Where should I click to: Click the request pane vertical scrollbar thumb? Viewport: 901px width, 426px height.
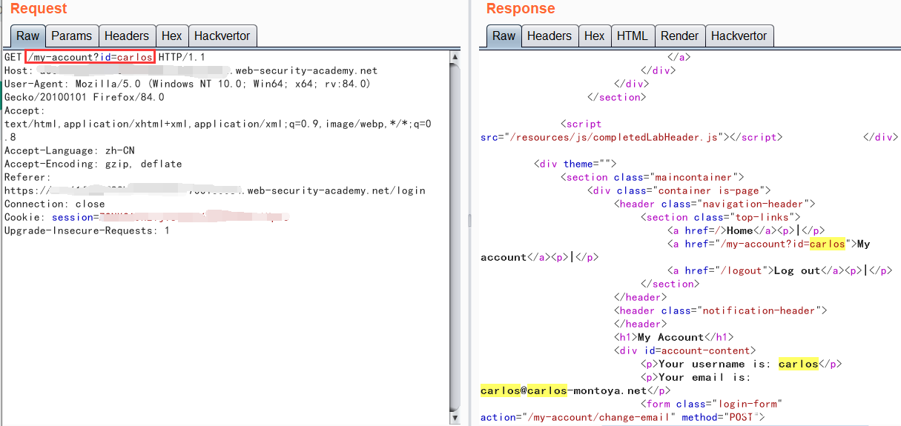[x=455, y=222]
